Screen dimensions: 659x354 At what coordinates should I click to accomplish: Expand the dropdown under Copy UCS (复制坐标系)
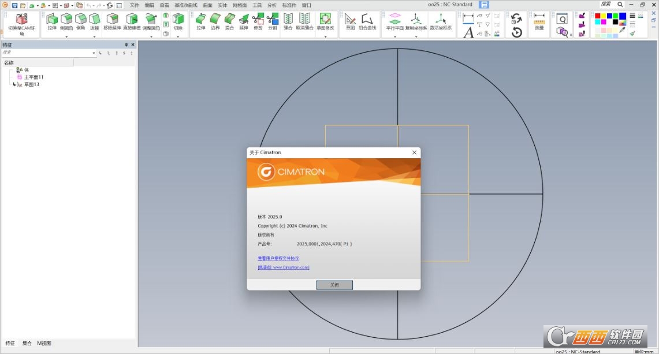[416, 36]
